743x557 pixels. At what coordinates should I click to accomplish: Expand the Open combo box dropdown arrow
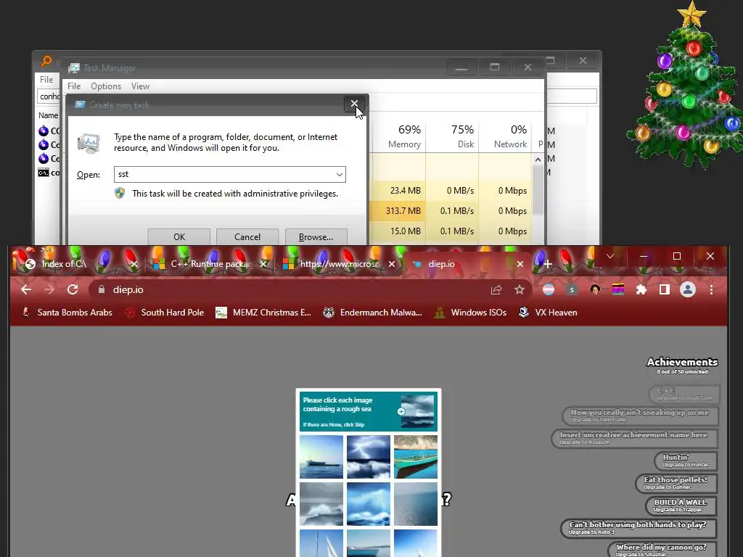[x=340, y=174]
